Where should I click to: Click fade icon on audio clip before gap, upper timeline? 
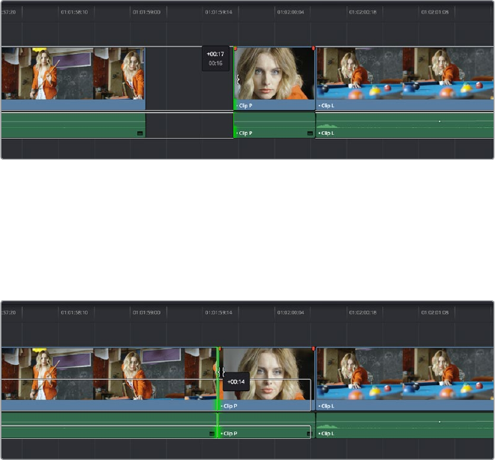tap(140, 133)
